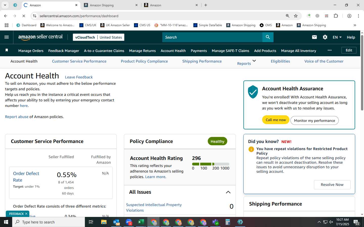
Task: Click the Report abuse link
Action: click(17, 117)
